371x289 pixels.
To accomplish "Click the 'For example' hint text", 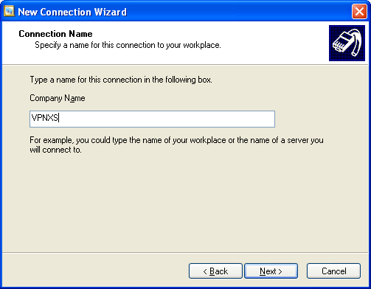I will pyautogui.click(x=176, y=140).
